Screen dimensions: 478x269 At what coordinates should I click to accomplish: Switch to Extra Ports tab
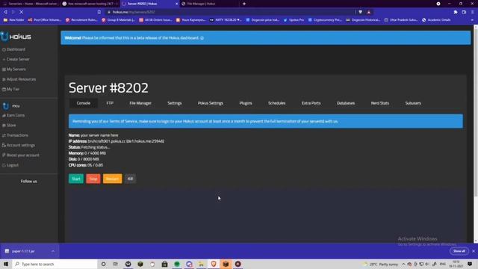point(311,103)
